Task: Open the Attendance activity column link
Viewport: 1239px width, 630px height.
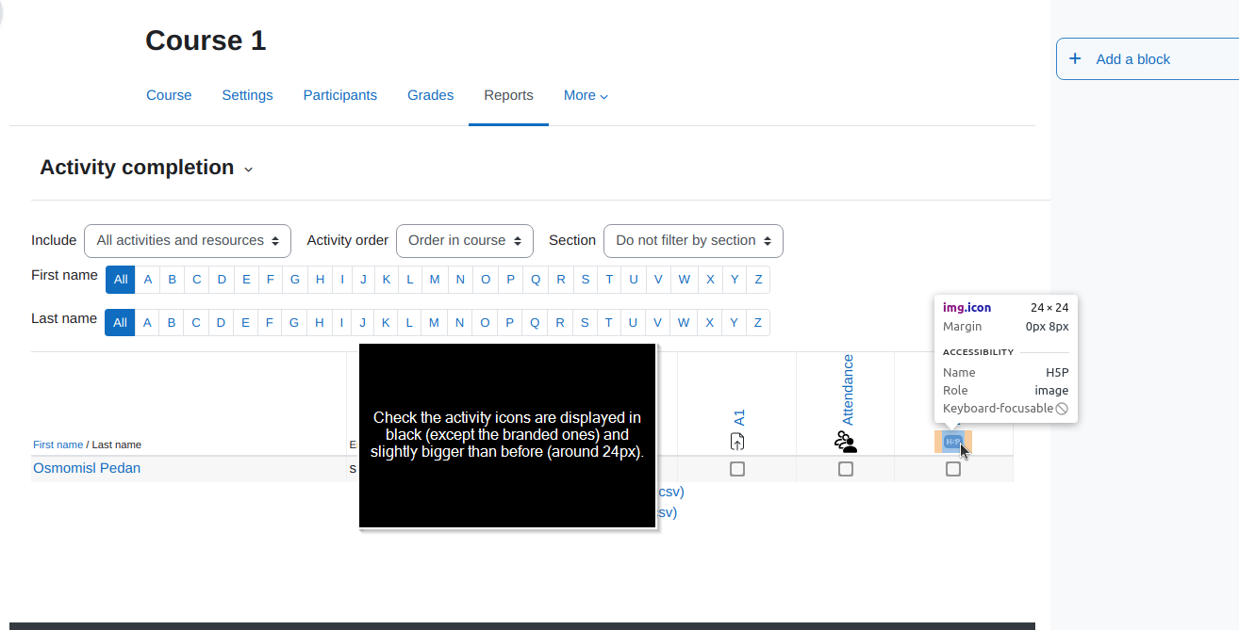Action: coord(847,390)
